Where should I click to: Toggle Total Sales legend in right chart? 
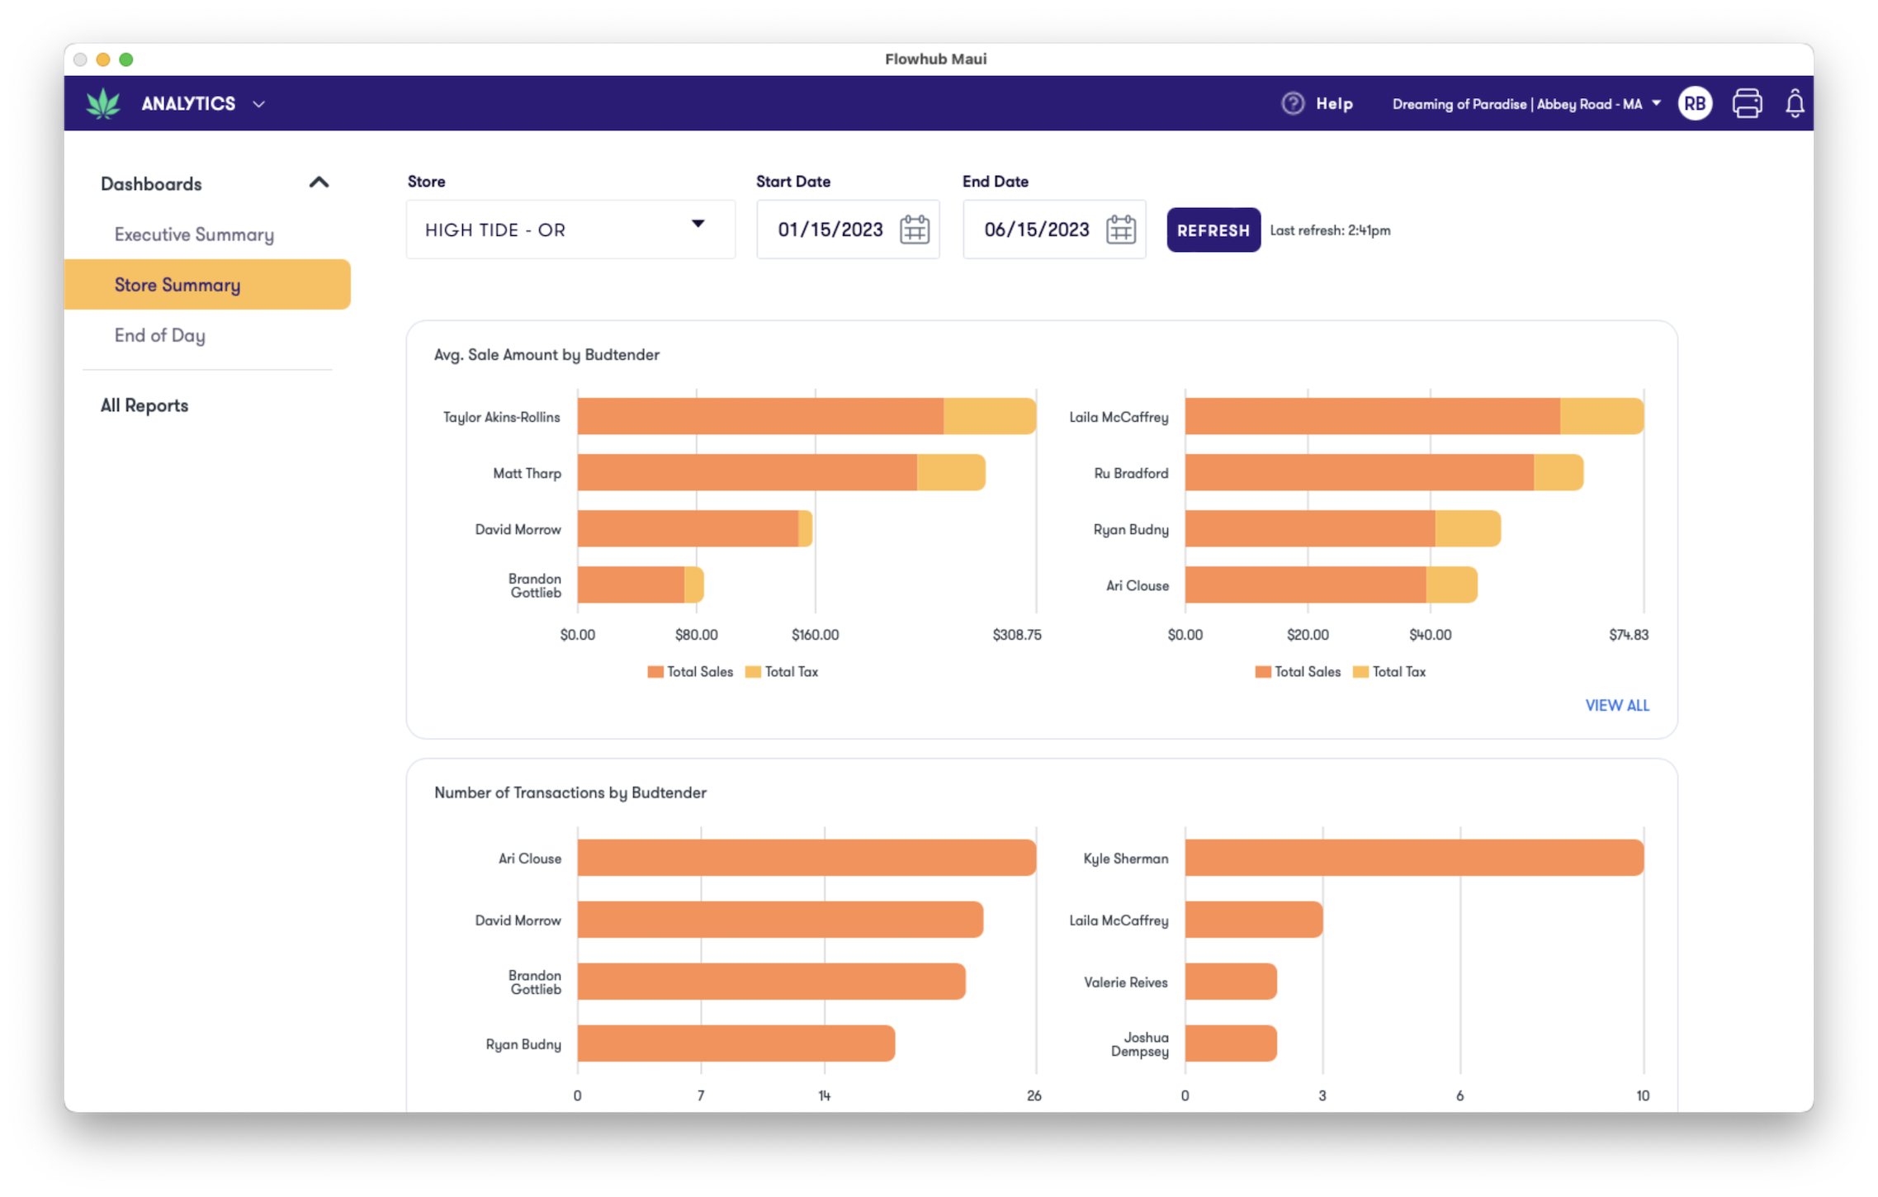click(x=1298, y=672)
